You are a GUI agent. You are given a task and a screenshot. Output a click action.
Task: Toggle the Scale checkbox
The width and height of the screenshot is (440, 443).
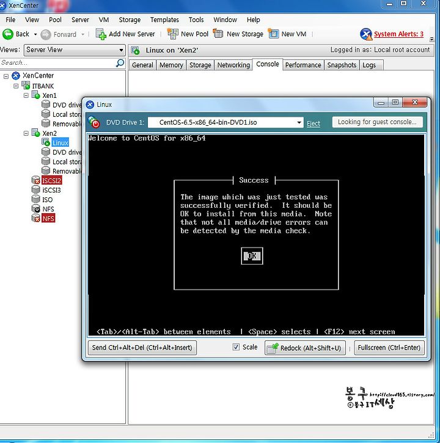[x=236, y=347]
